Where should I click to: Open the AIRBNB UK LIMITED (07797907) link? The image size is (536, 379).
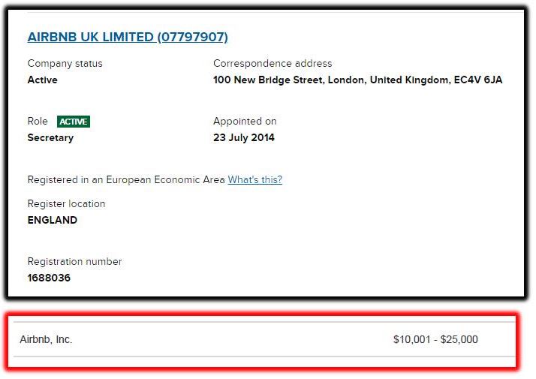(x=128, y=38)
